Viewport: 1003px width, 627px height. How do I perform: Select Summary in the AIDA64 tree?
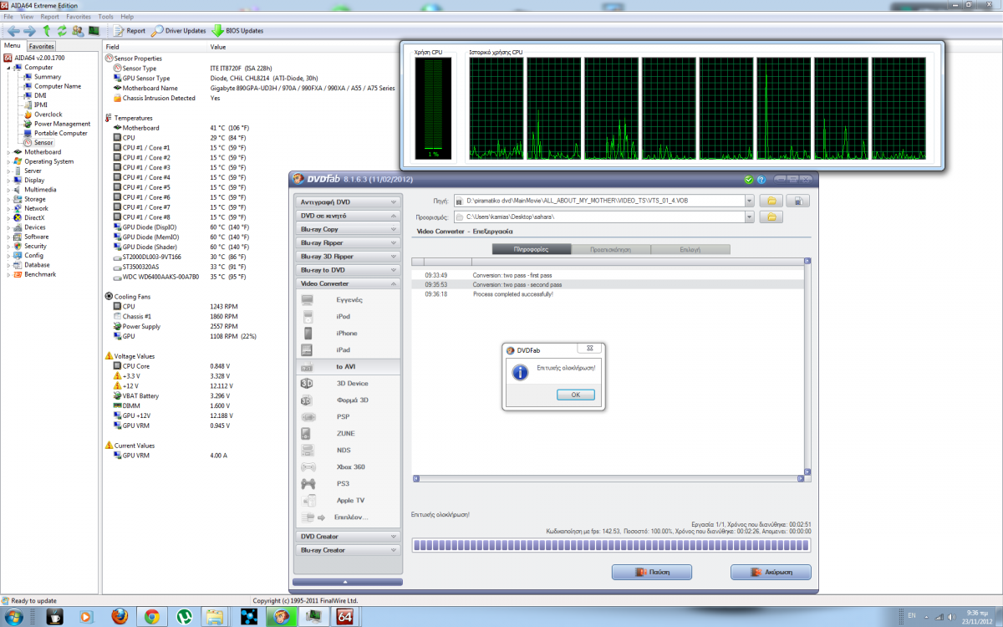47,77
